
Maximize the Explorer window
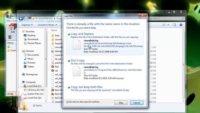coord(174,12)
